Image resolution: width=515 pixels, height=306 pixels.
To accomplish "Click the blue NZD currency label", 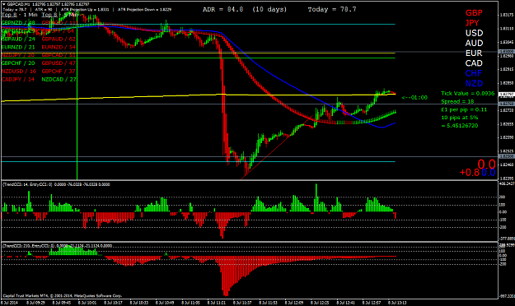I will point(474,83).
